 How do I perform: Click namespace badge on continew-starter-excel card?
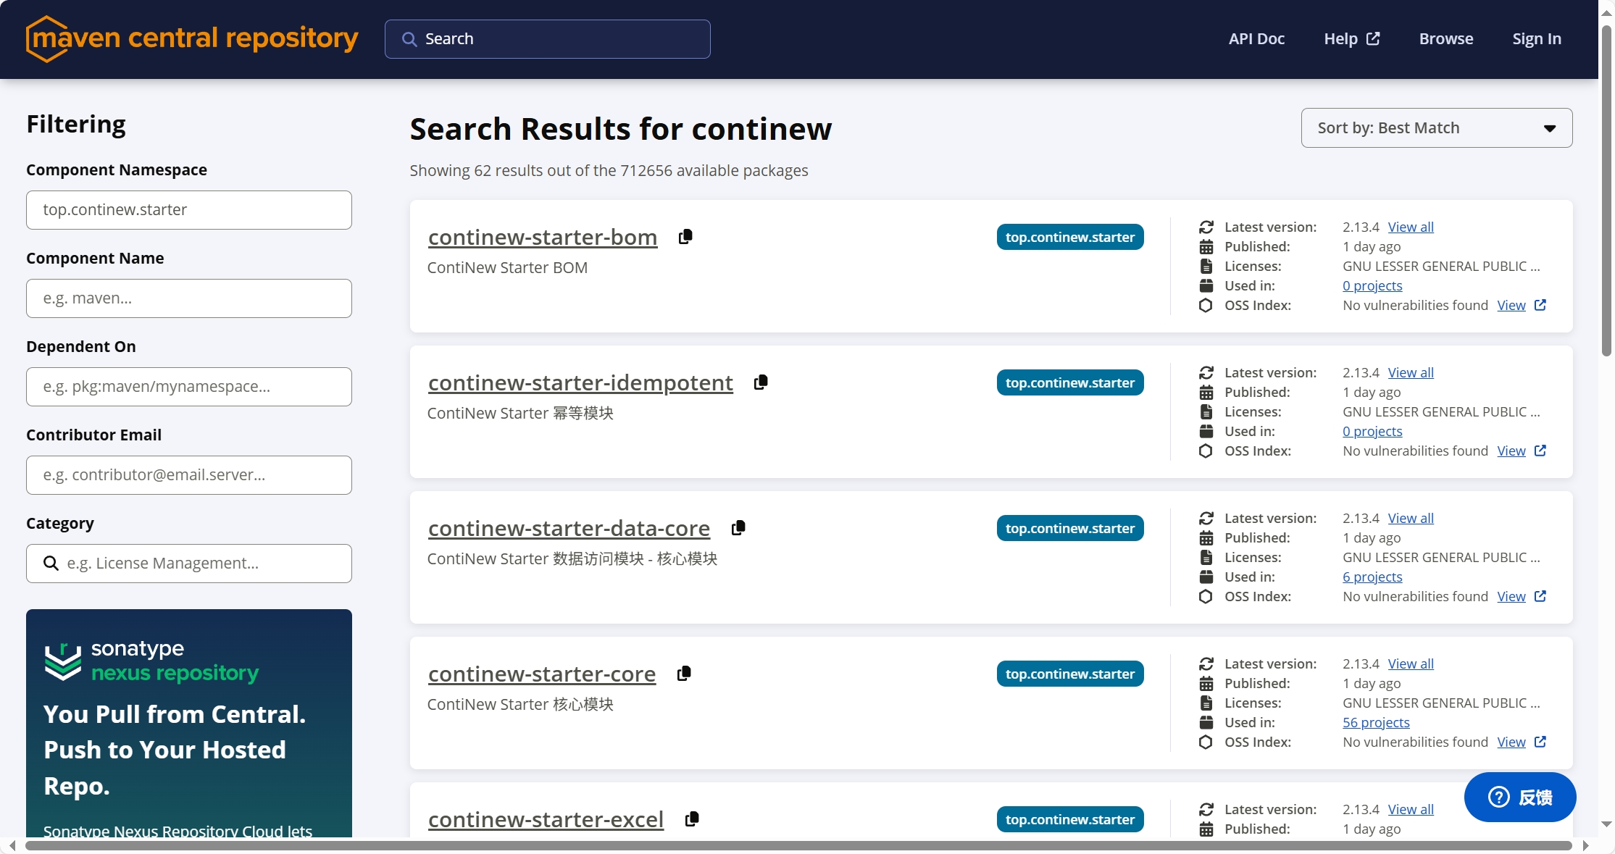tap(1070, 819)
